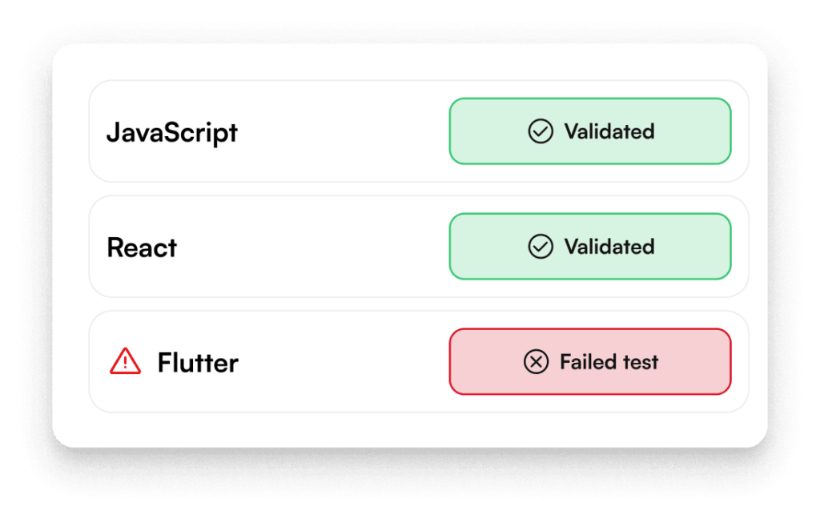The width and height of the screenshot is (820, 511).
Task: Click the word "Validated" in the JavaScript row
Action: pyautogui.click(x=609, y=131)
